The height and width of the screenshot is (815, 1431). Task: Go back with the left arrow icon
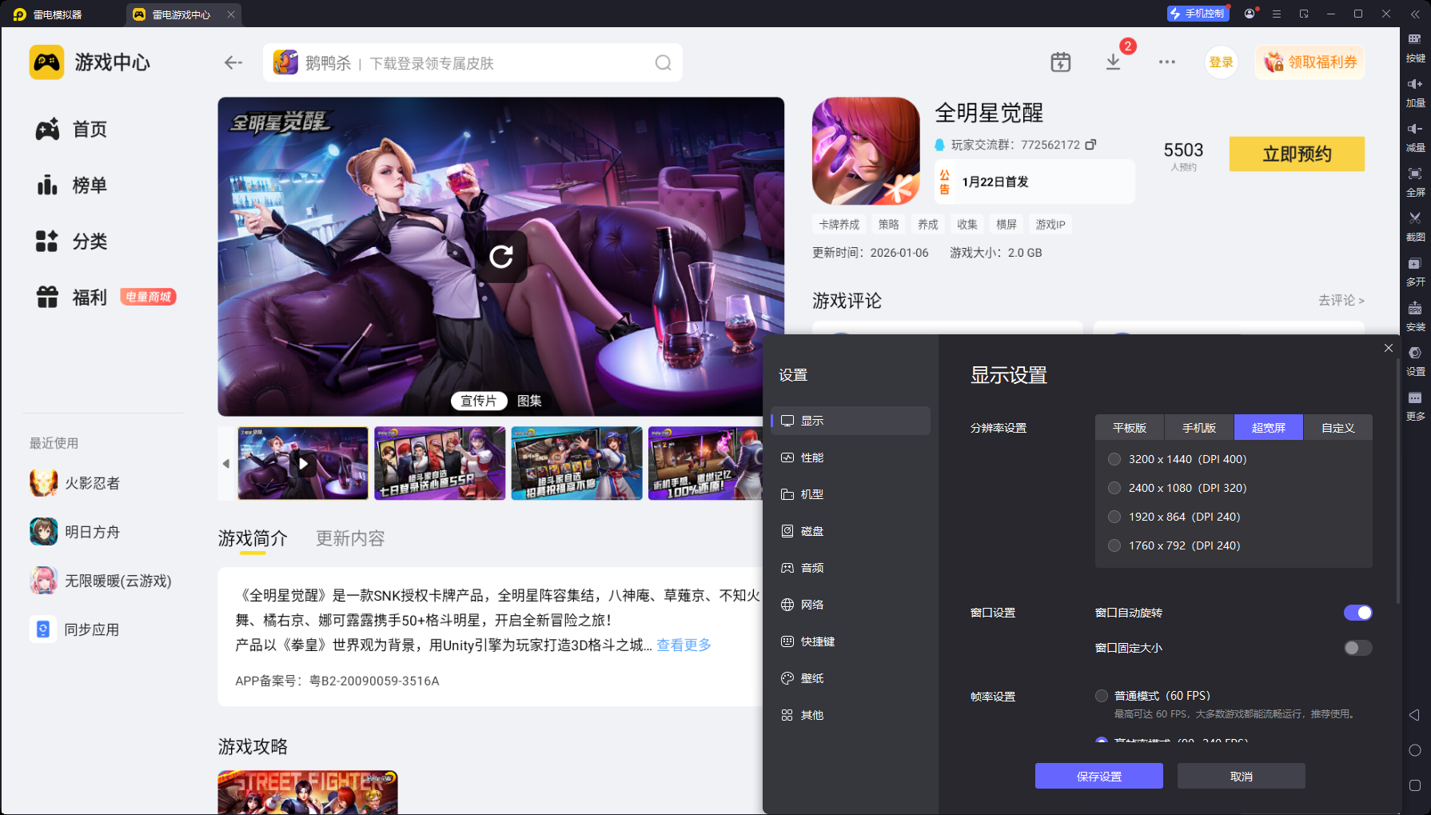click(233, 62)
